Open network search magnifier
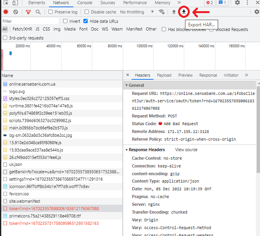The height and width of the screenshot is (236, 260). (38, 12)
